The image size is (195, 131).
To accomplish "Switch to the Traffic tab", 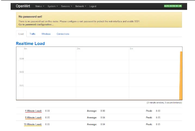I will pyautogui.click(x=33, y=34).
